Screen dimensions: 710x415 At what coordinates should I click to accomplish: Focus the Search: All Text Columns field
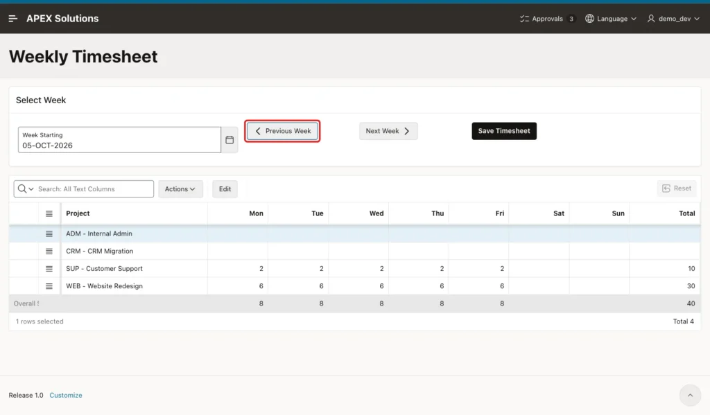click(94, 188)
